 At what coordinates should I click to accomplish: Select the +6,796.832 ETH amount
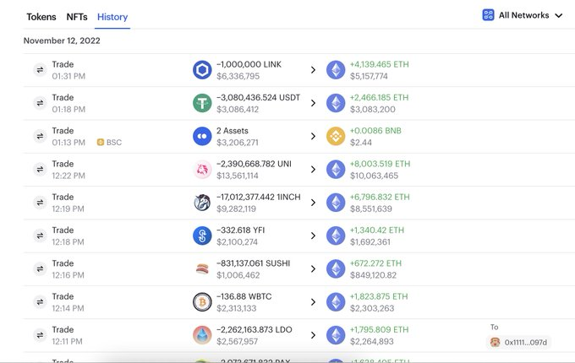pos(380,198)
